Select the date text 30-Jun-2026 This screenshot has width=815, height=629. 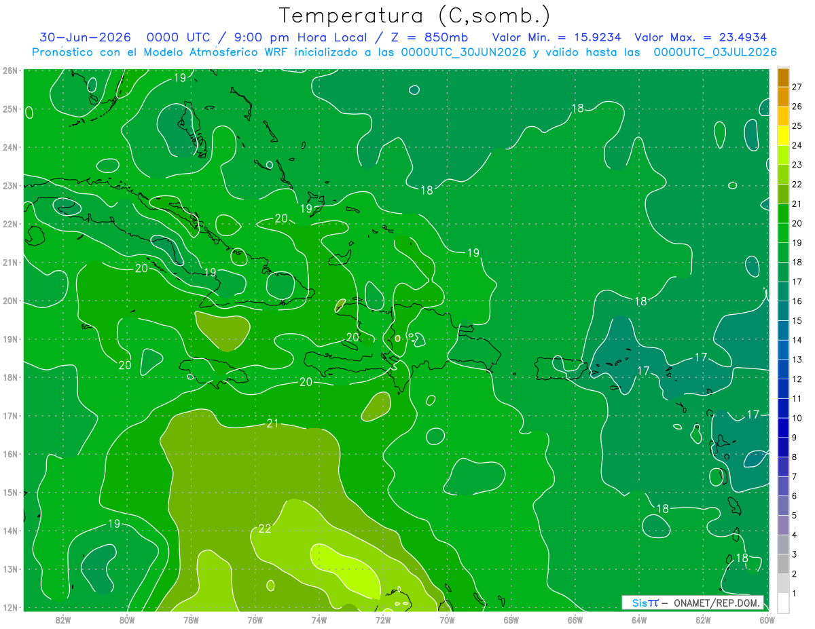pyautogui.click(x=86, y=37)
